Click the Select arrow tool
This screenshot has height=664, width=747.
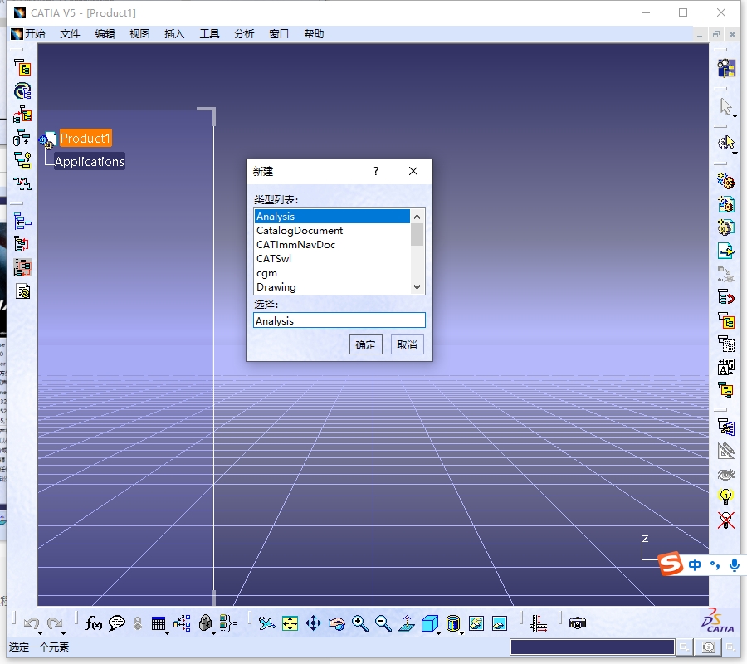725,106
